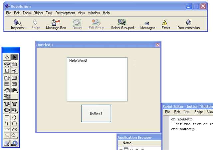Open the Script Editor's Script menu
Viewport: 213px width, 150px height.
pyautogui.click(x=198, y=112)
